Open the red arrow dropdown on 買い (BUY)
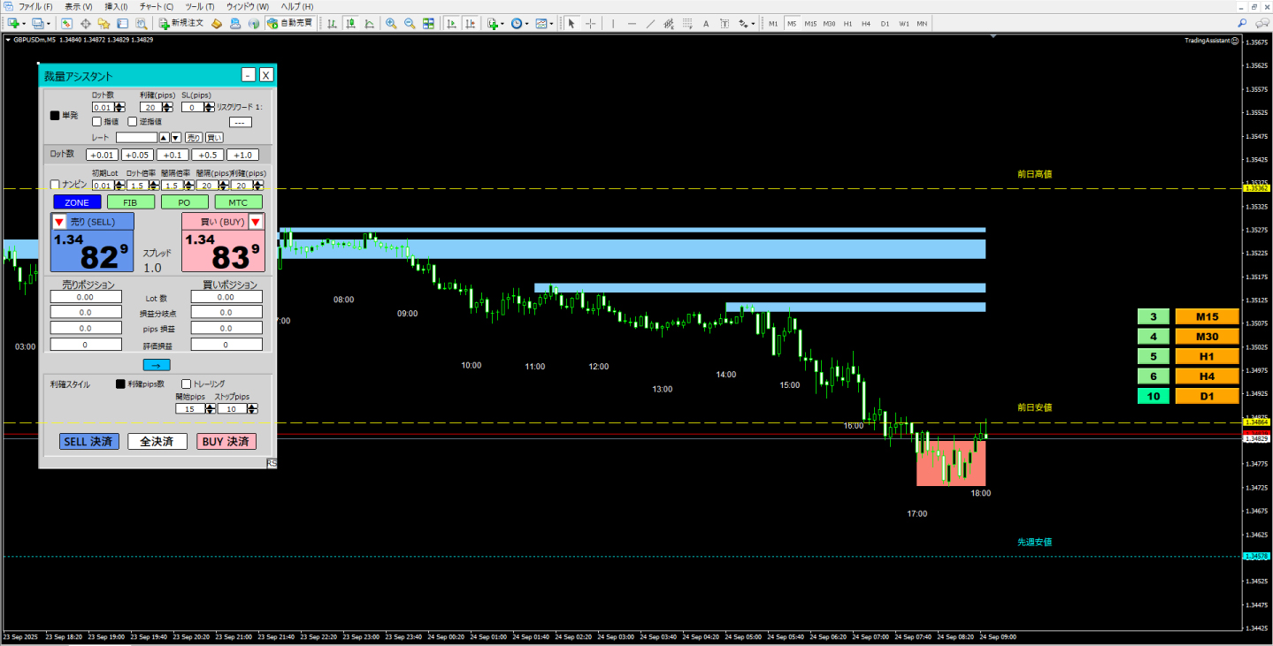 255,222
